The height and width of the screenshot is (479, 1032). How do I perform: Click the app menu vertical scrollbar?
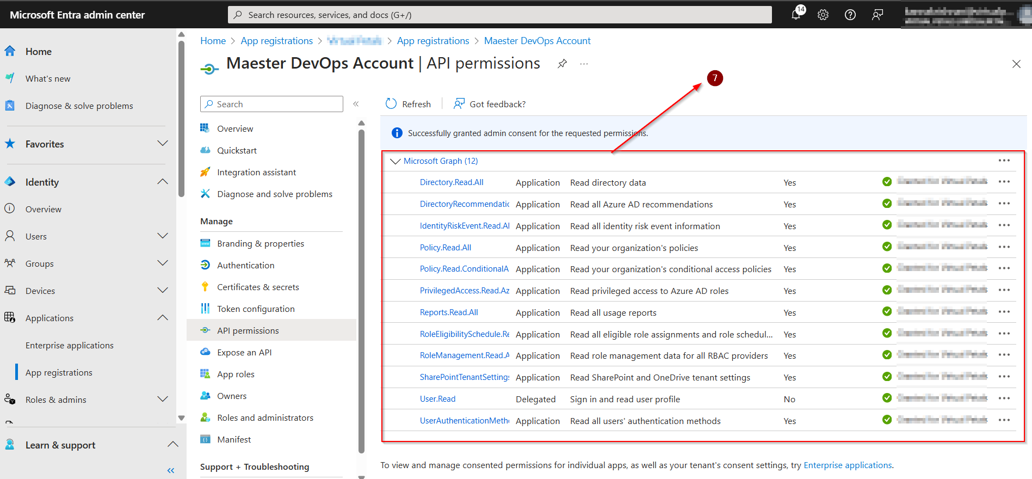362,291
